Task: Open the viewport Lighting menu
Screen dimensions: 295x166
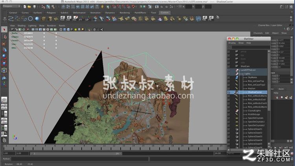Action: [32, 26]
